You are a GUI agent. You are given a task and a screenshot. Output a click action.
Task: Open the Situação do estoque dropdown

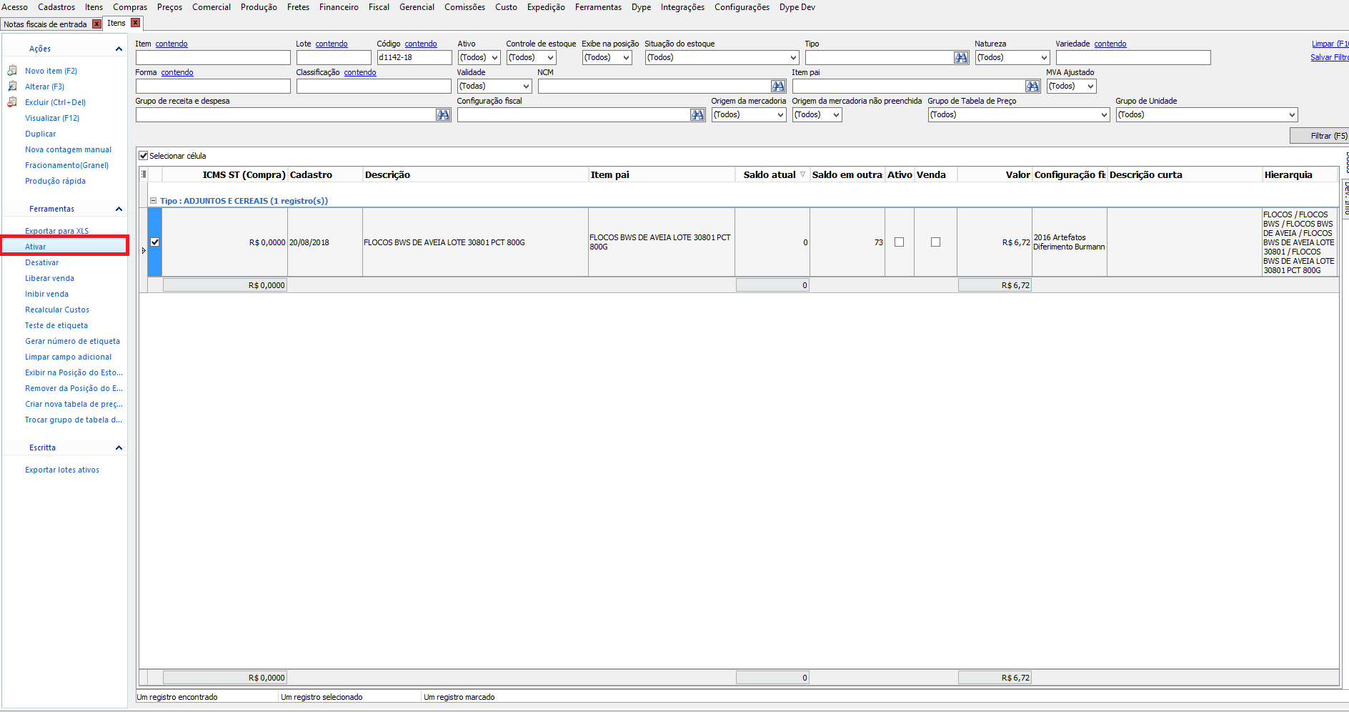coord(793,57)
